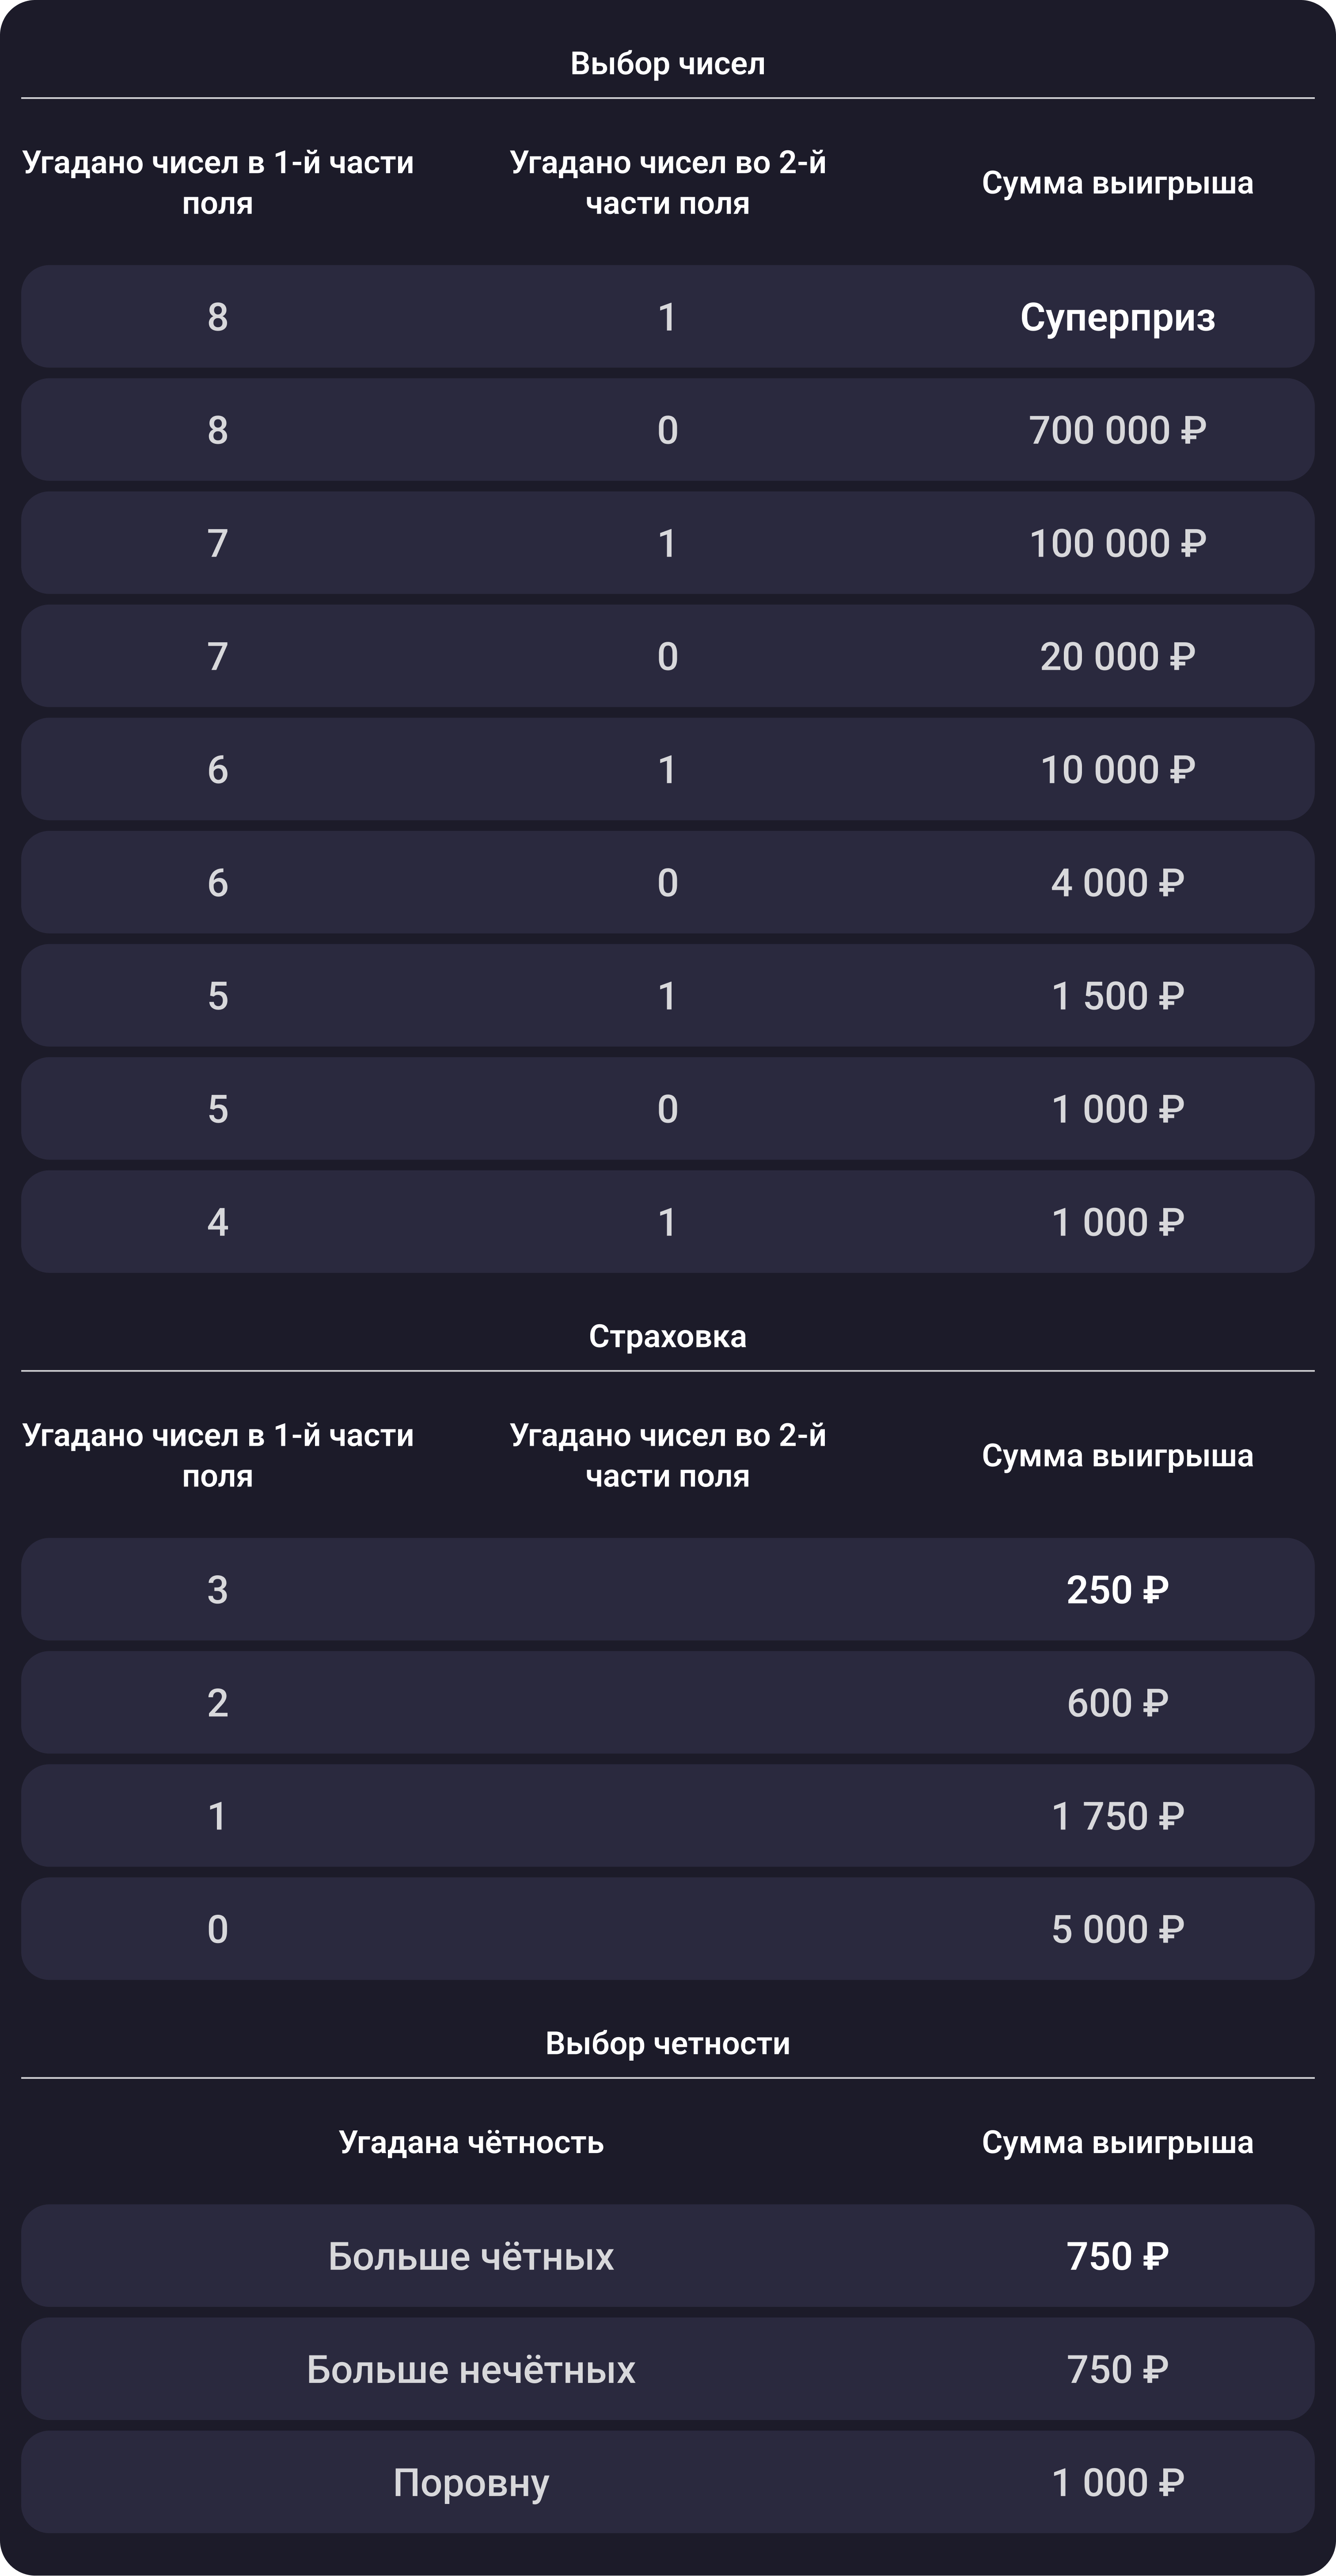1336x2576 pixels.
Task: Select the 20 000 ₽ prize row
Action: click(668, 656)
